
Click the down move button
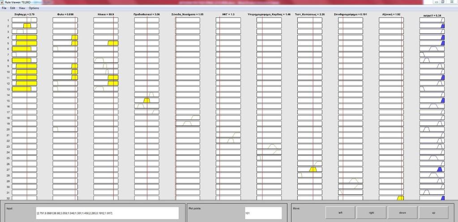[402, 212]
